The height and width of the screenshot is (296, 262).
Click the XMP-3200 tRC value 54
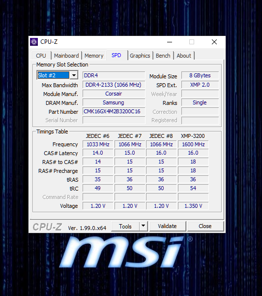[193, 188]
